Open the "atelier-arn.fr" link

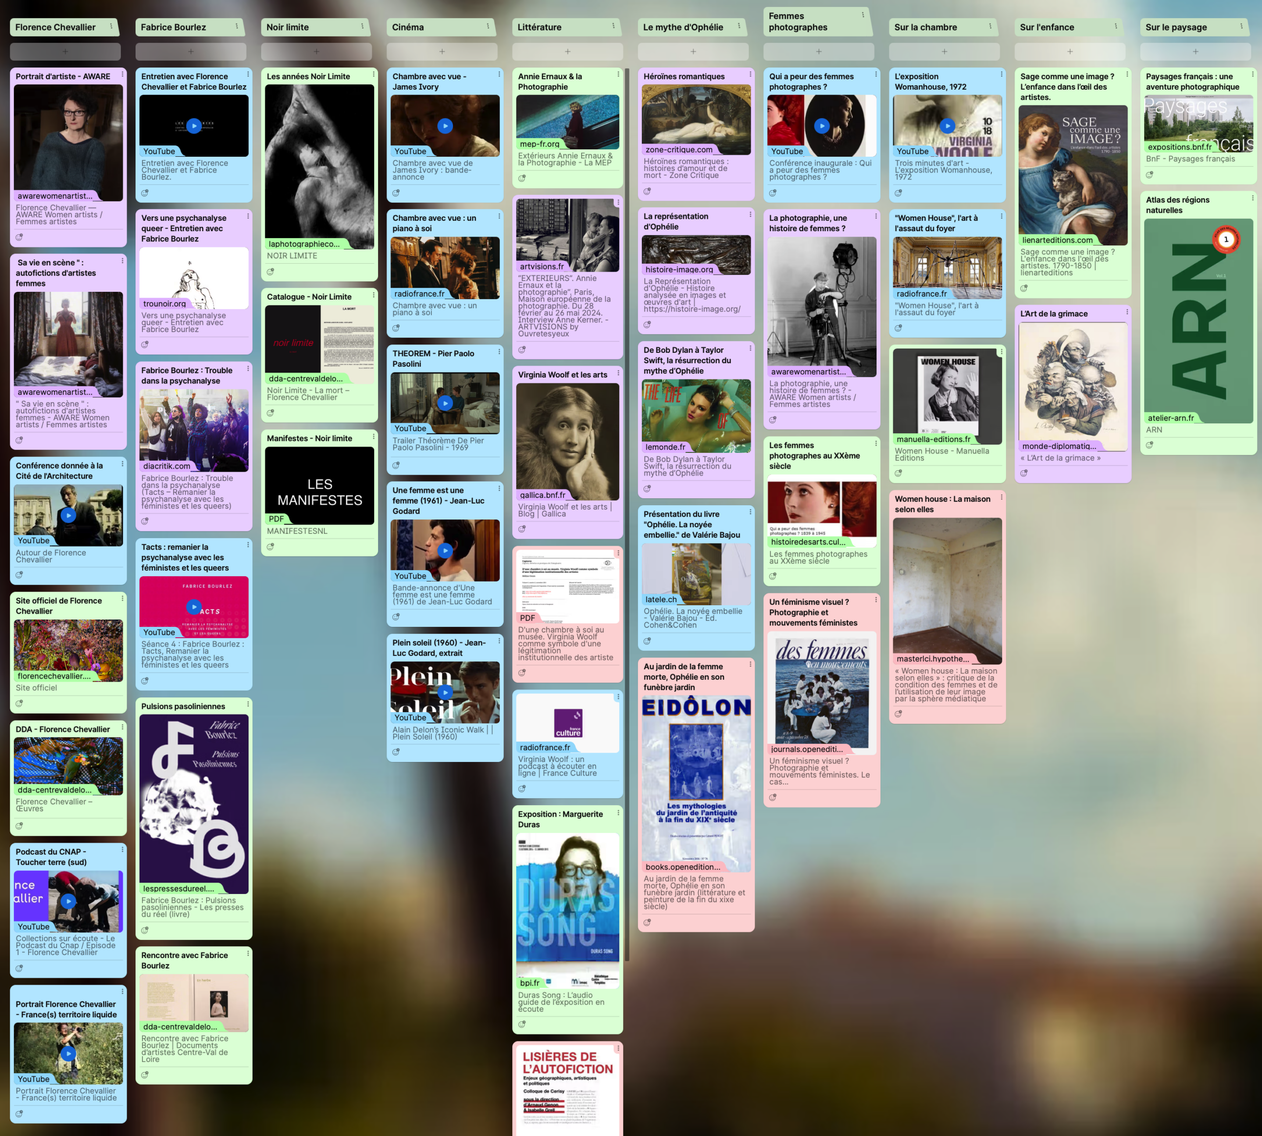(x=1170, y=418)
